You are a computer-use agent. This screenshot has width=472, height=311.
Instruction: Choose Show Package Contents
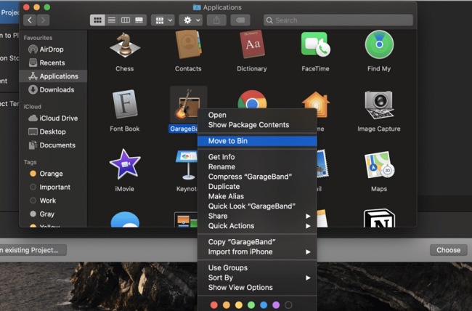pos(257,125)
